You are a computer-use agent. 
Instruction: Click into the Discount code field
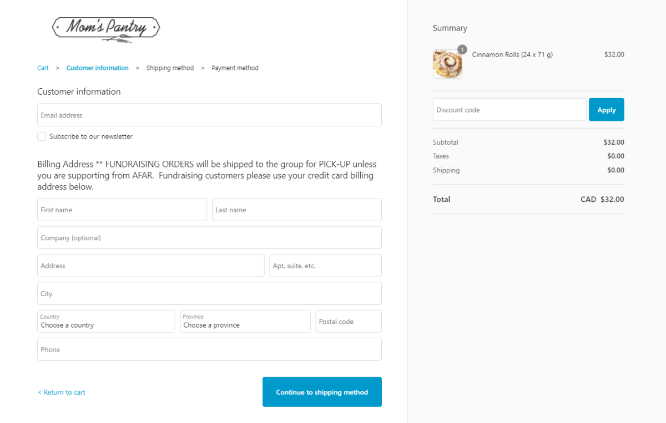[509, 110]
